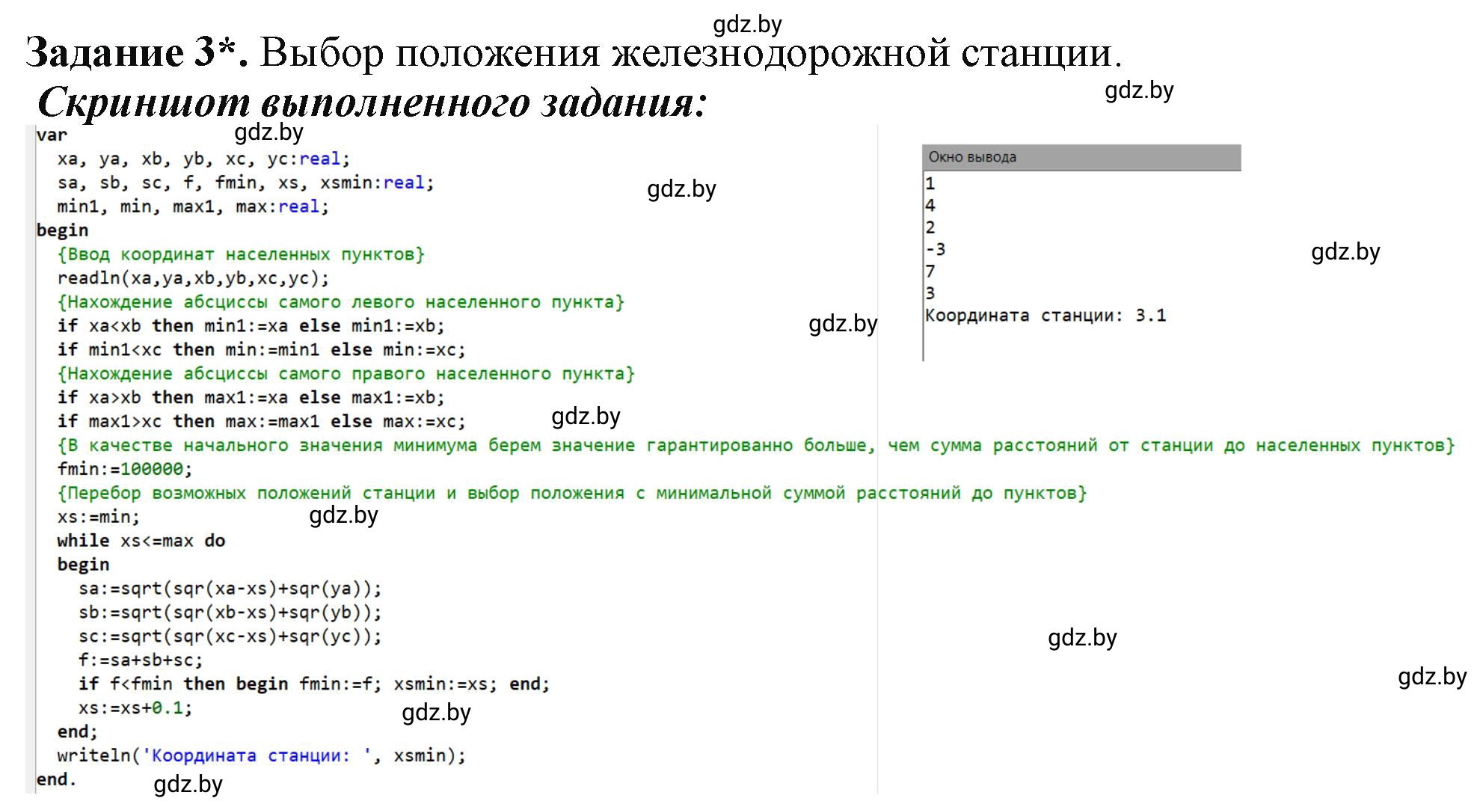
Task: Click the 'end;' closing the while loop
Action: pyautogui.click(x=78, y=731)
